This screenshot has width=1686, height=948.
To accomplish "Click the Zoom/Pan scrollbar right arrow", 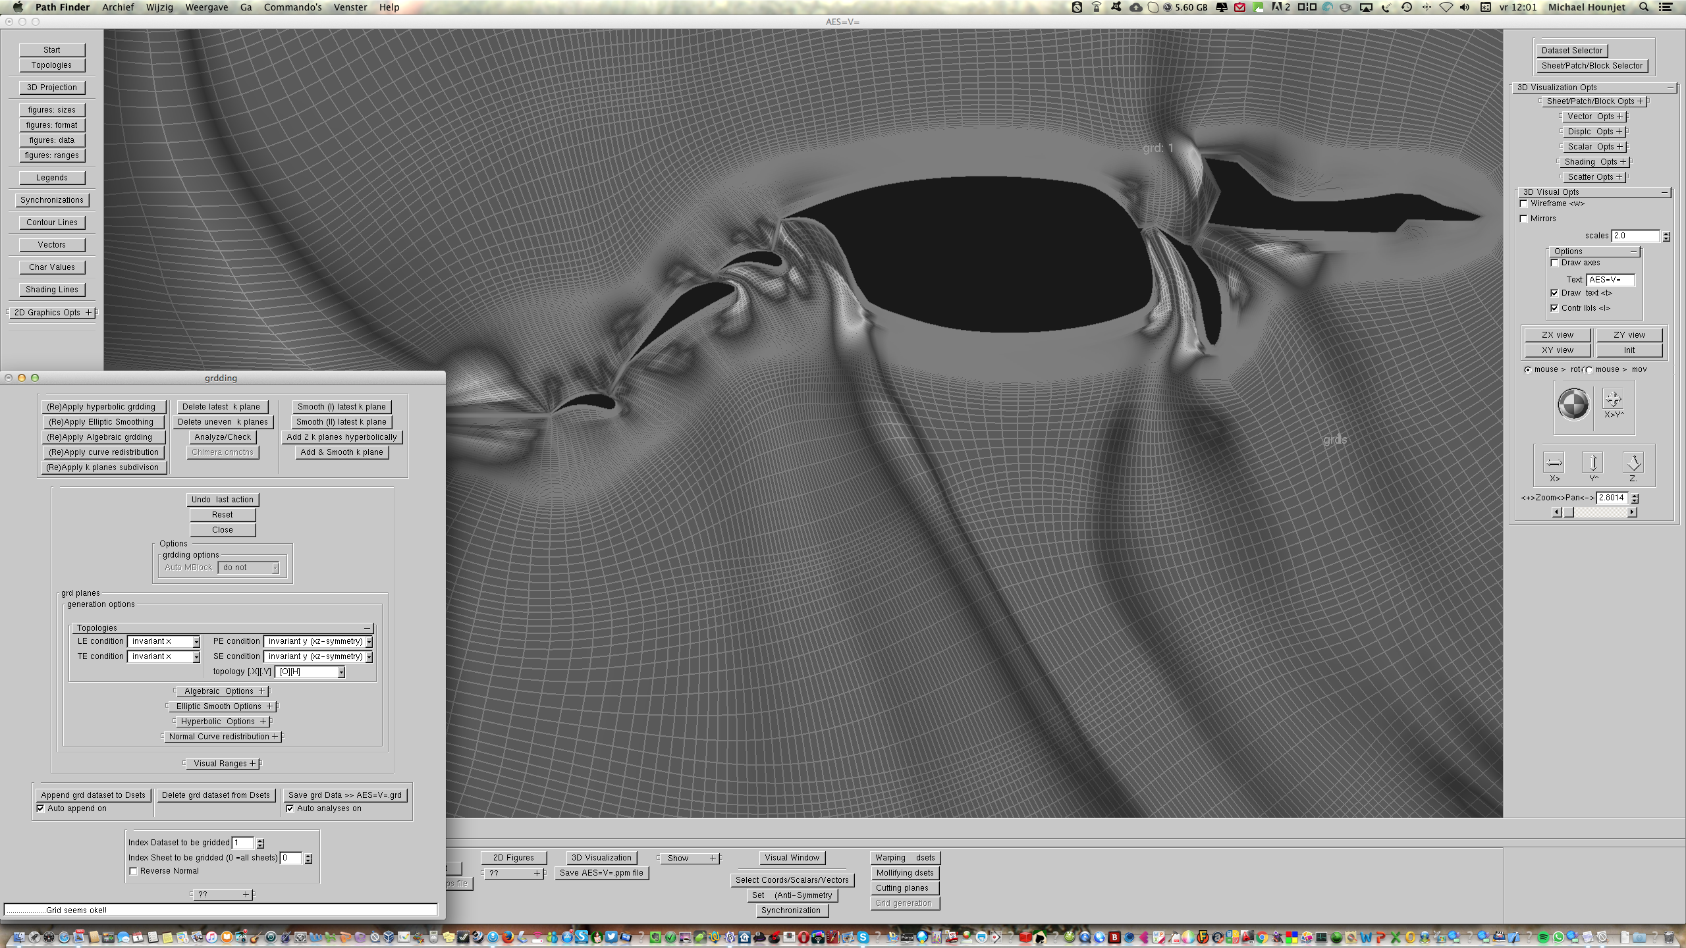I will point(1632,512).
